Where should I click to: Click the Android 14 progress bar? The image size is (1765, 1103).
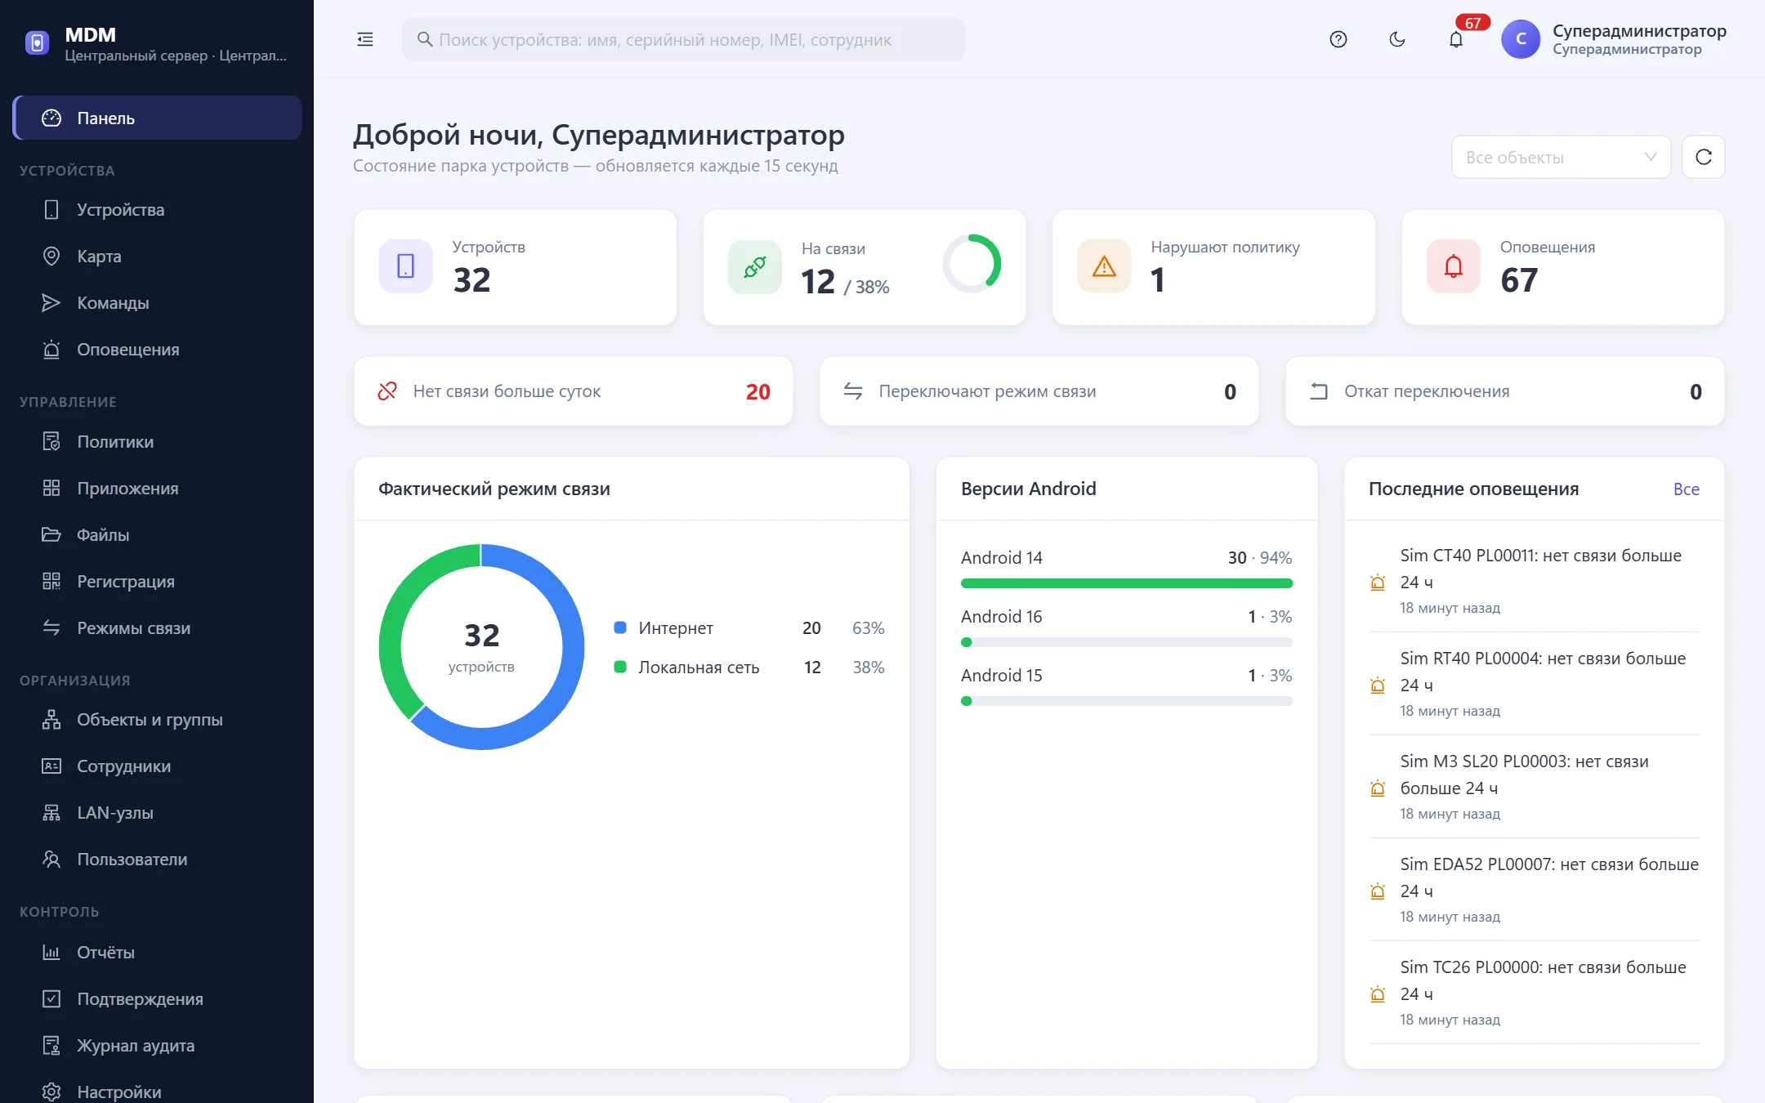pos(1127,583)
